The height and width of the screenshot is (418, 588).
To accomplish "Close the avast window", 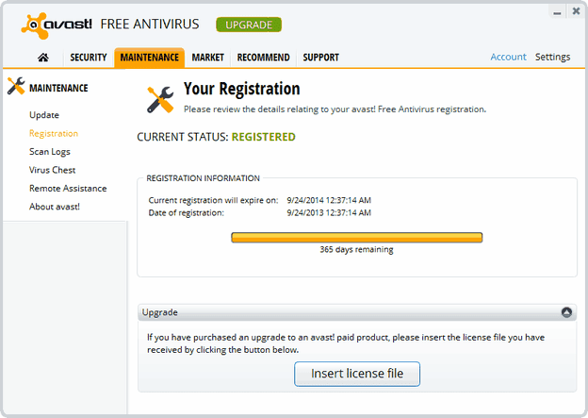I will [x=575, y=11].
